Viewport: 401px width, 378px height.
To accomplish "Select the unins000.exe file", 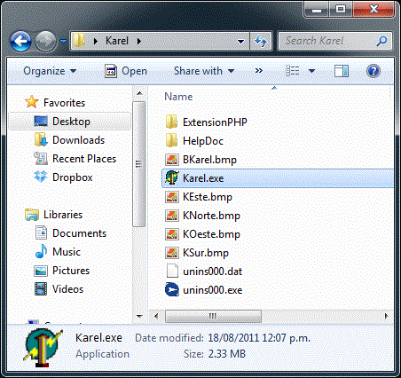I will pos(213,290).
